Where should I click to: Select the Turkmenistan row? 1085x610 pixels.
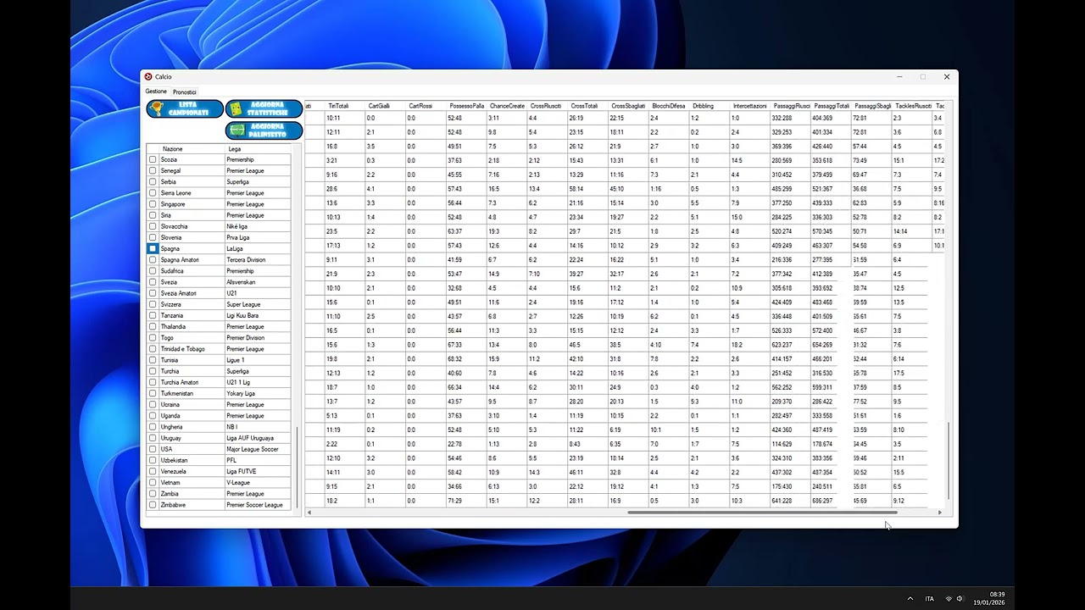click(x=220, y=393)
